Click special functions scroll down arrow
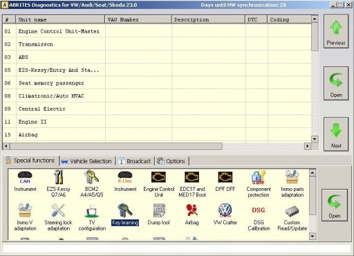Viewport: 354px width, 256px height. click(313, 236)
